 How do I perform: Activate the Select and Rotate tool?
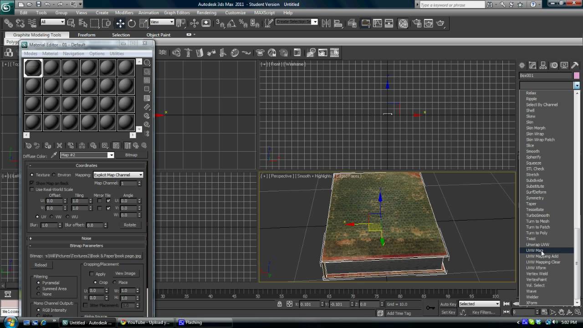[x=132, y=23]
